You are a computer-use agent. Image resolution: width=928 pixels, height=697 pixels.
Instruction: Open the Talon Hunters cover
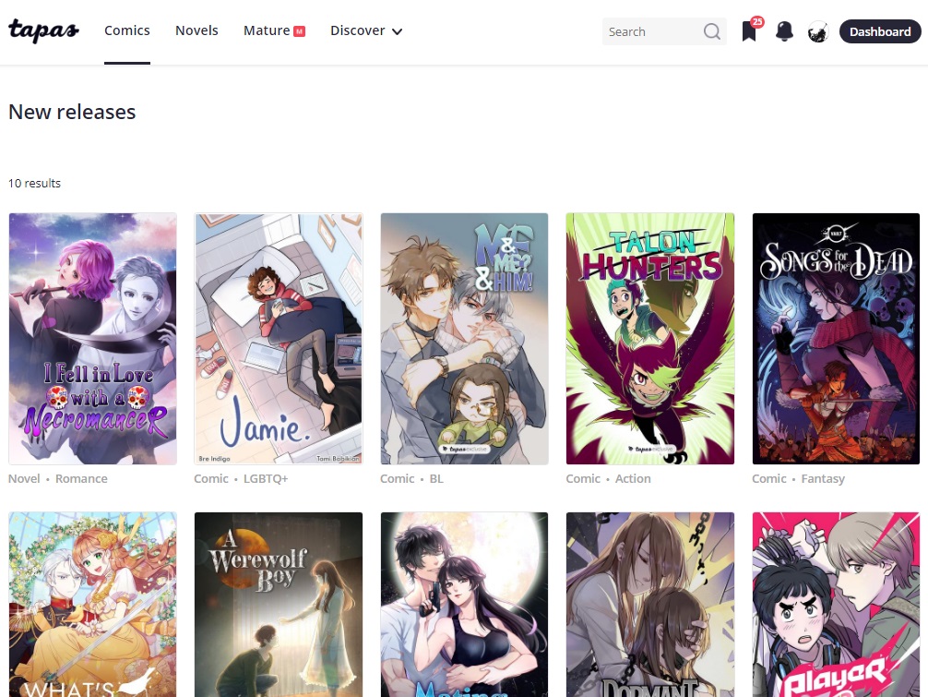point(650,339)
